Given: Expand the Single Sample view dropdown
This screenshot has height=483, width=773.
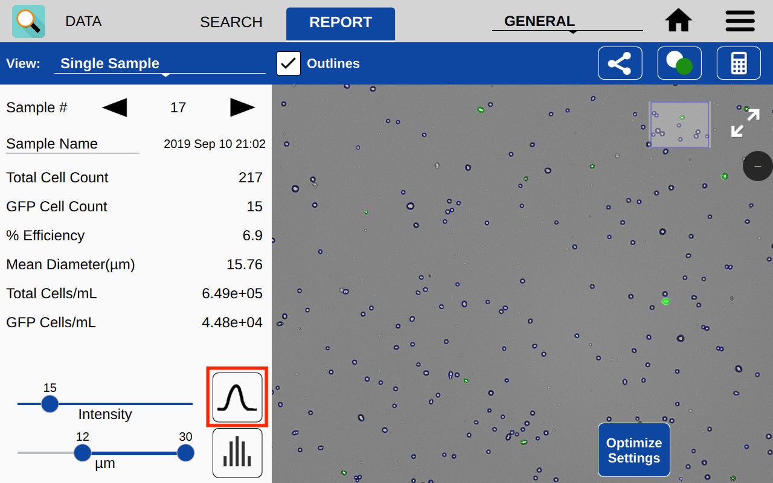Looking at the screenshot, I should [160, 64].
